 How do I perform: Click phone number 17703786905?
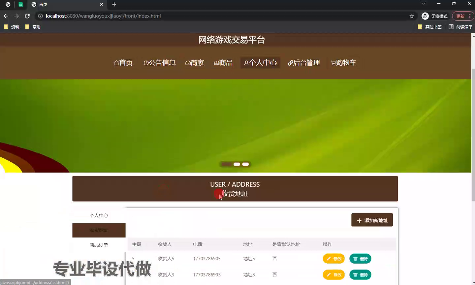(207, 259)
